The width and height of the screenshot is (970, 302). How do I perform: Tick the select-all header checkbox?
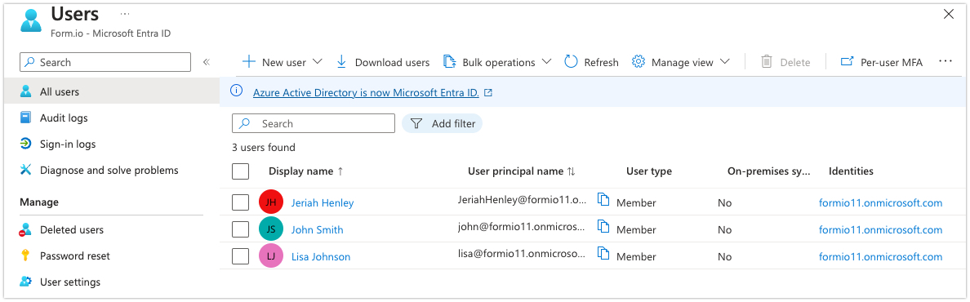[x=241, y=171]
